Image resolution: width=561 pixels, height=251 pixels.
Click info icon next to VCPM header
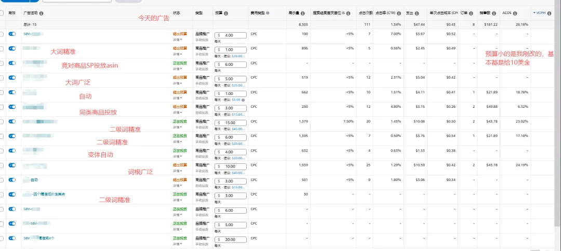549,13
